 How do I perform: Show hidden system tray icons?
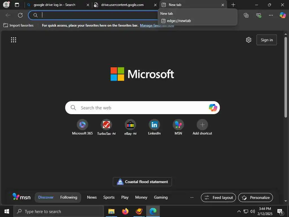click(x=239, y=211)
